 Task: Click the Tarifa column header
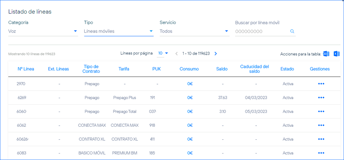point(124,69)
